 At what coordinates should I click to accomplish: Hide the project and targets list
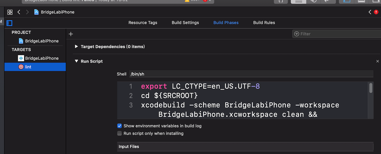click(10, 23)
